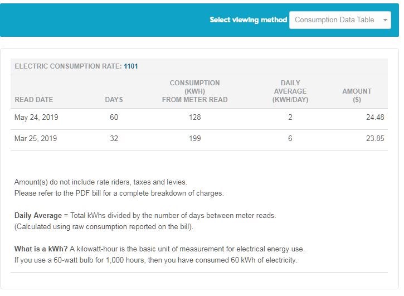404x296 pixels.
Task: Click the 'Select viewing method' label
Action: pyautogui.click(x=248, y=20)
